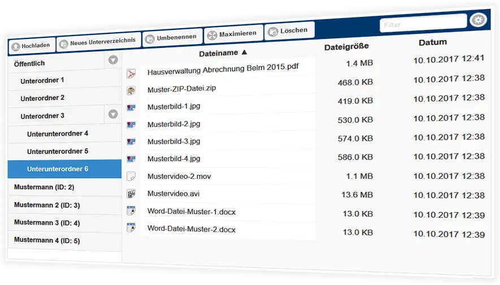
Task: Click the date 10.10.2017 12:41
Action: 449,59
